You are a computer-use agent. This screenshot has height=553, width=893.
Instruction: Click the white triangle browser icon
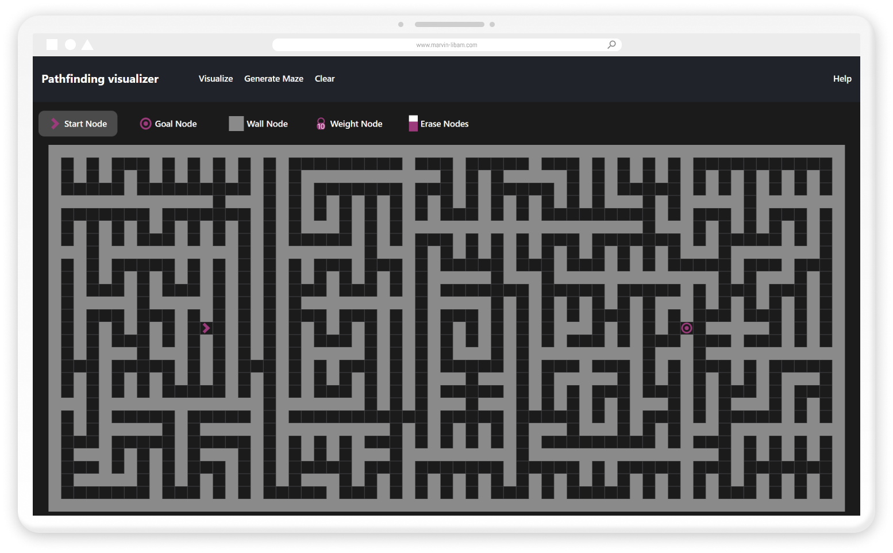pyautogui.click(x=87, y=45)
